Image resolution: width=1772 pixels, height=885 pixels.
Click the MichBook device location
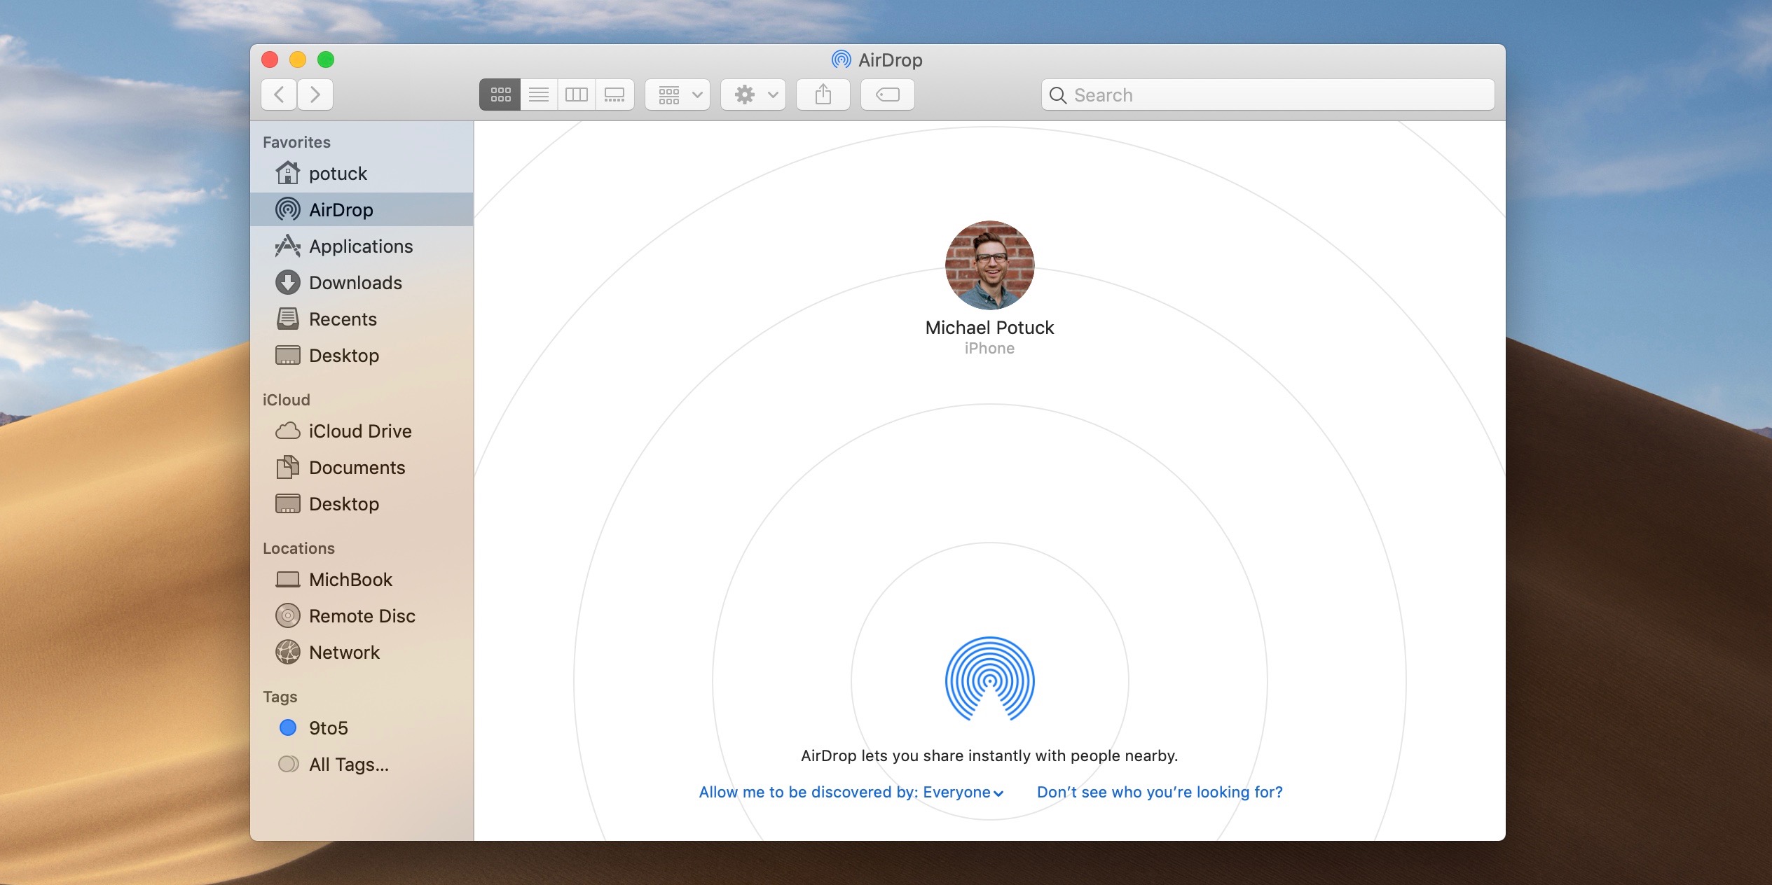350,578
